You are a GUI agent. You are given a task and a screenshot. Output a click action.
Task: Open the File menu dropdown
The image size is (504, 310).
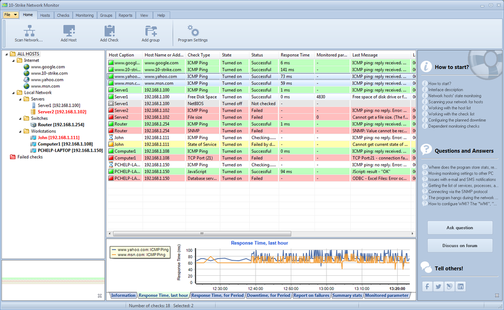(x=10, y=15)
